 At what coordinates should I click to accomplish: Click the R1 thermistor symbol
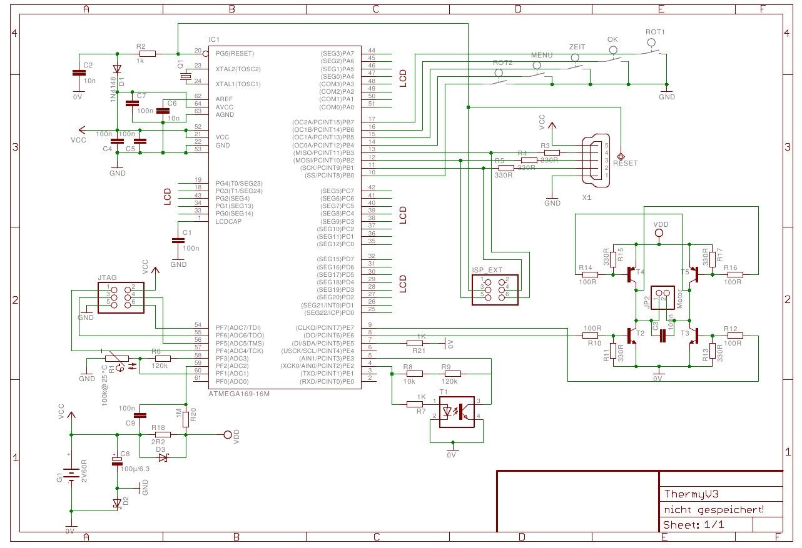coord(116,359)
